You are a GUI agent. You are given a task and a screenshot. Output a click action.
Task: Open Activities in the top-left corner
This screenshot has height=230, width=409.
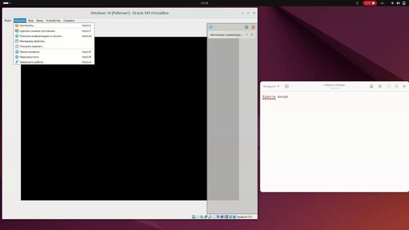pyautogui.click(x=7, y=3)
